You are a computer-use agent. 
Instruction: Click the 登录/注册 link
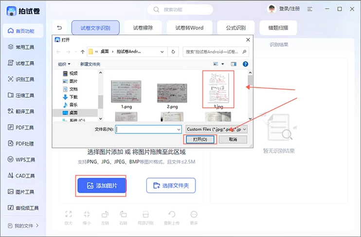(x=289, y=9)
